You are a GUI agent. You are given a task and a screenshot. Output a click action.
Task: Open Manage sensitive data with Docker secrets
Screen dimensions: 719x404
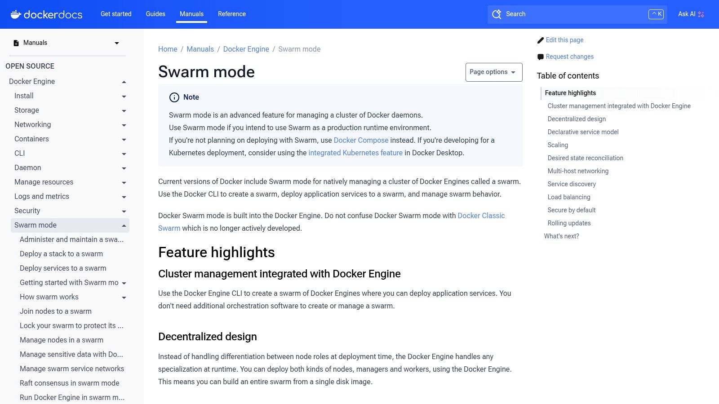tap(71, 355)
